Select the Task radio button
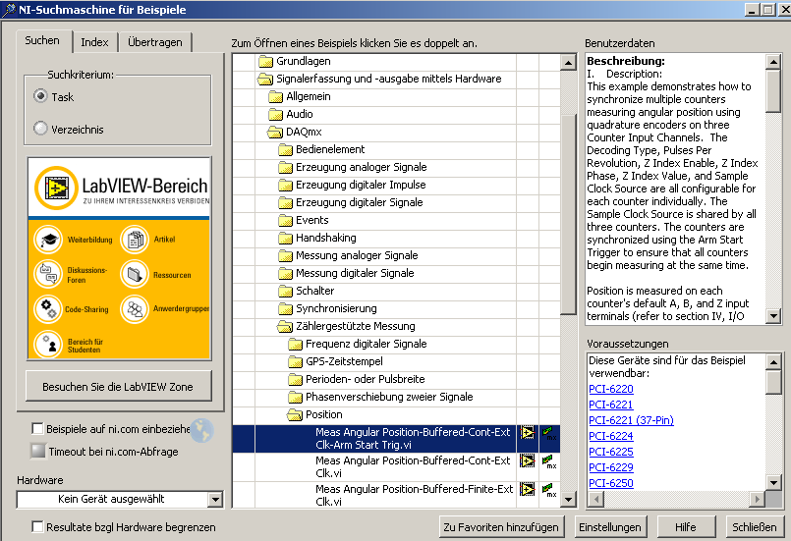This screenshot has width=791, height=541. coord(41,96)
